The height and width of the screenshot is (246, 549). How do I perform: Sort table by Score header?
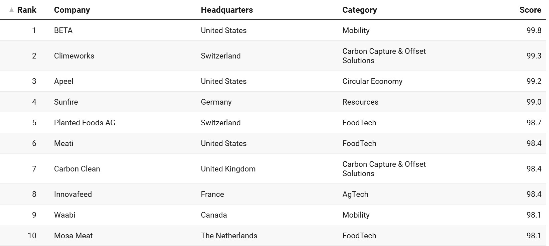[530, 10]
